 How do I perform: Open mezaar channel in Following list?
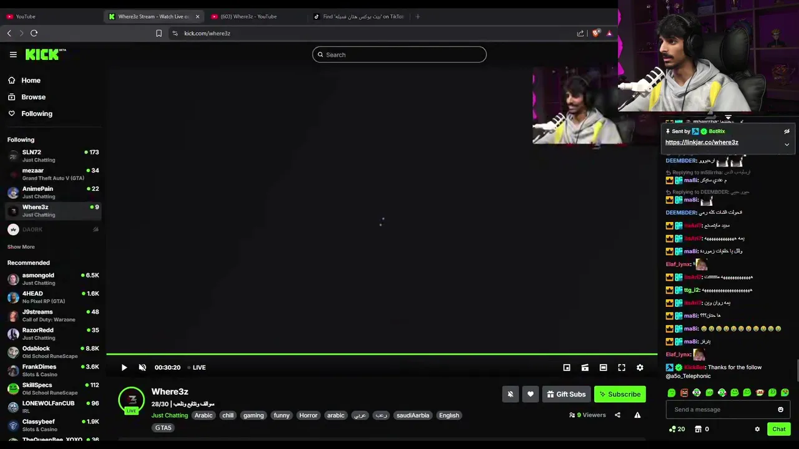click(x=53, y=174)
